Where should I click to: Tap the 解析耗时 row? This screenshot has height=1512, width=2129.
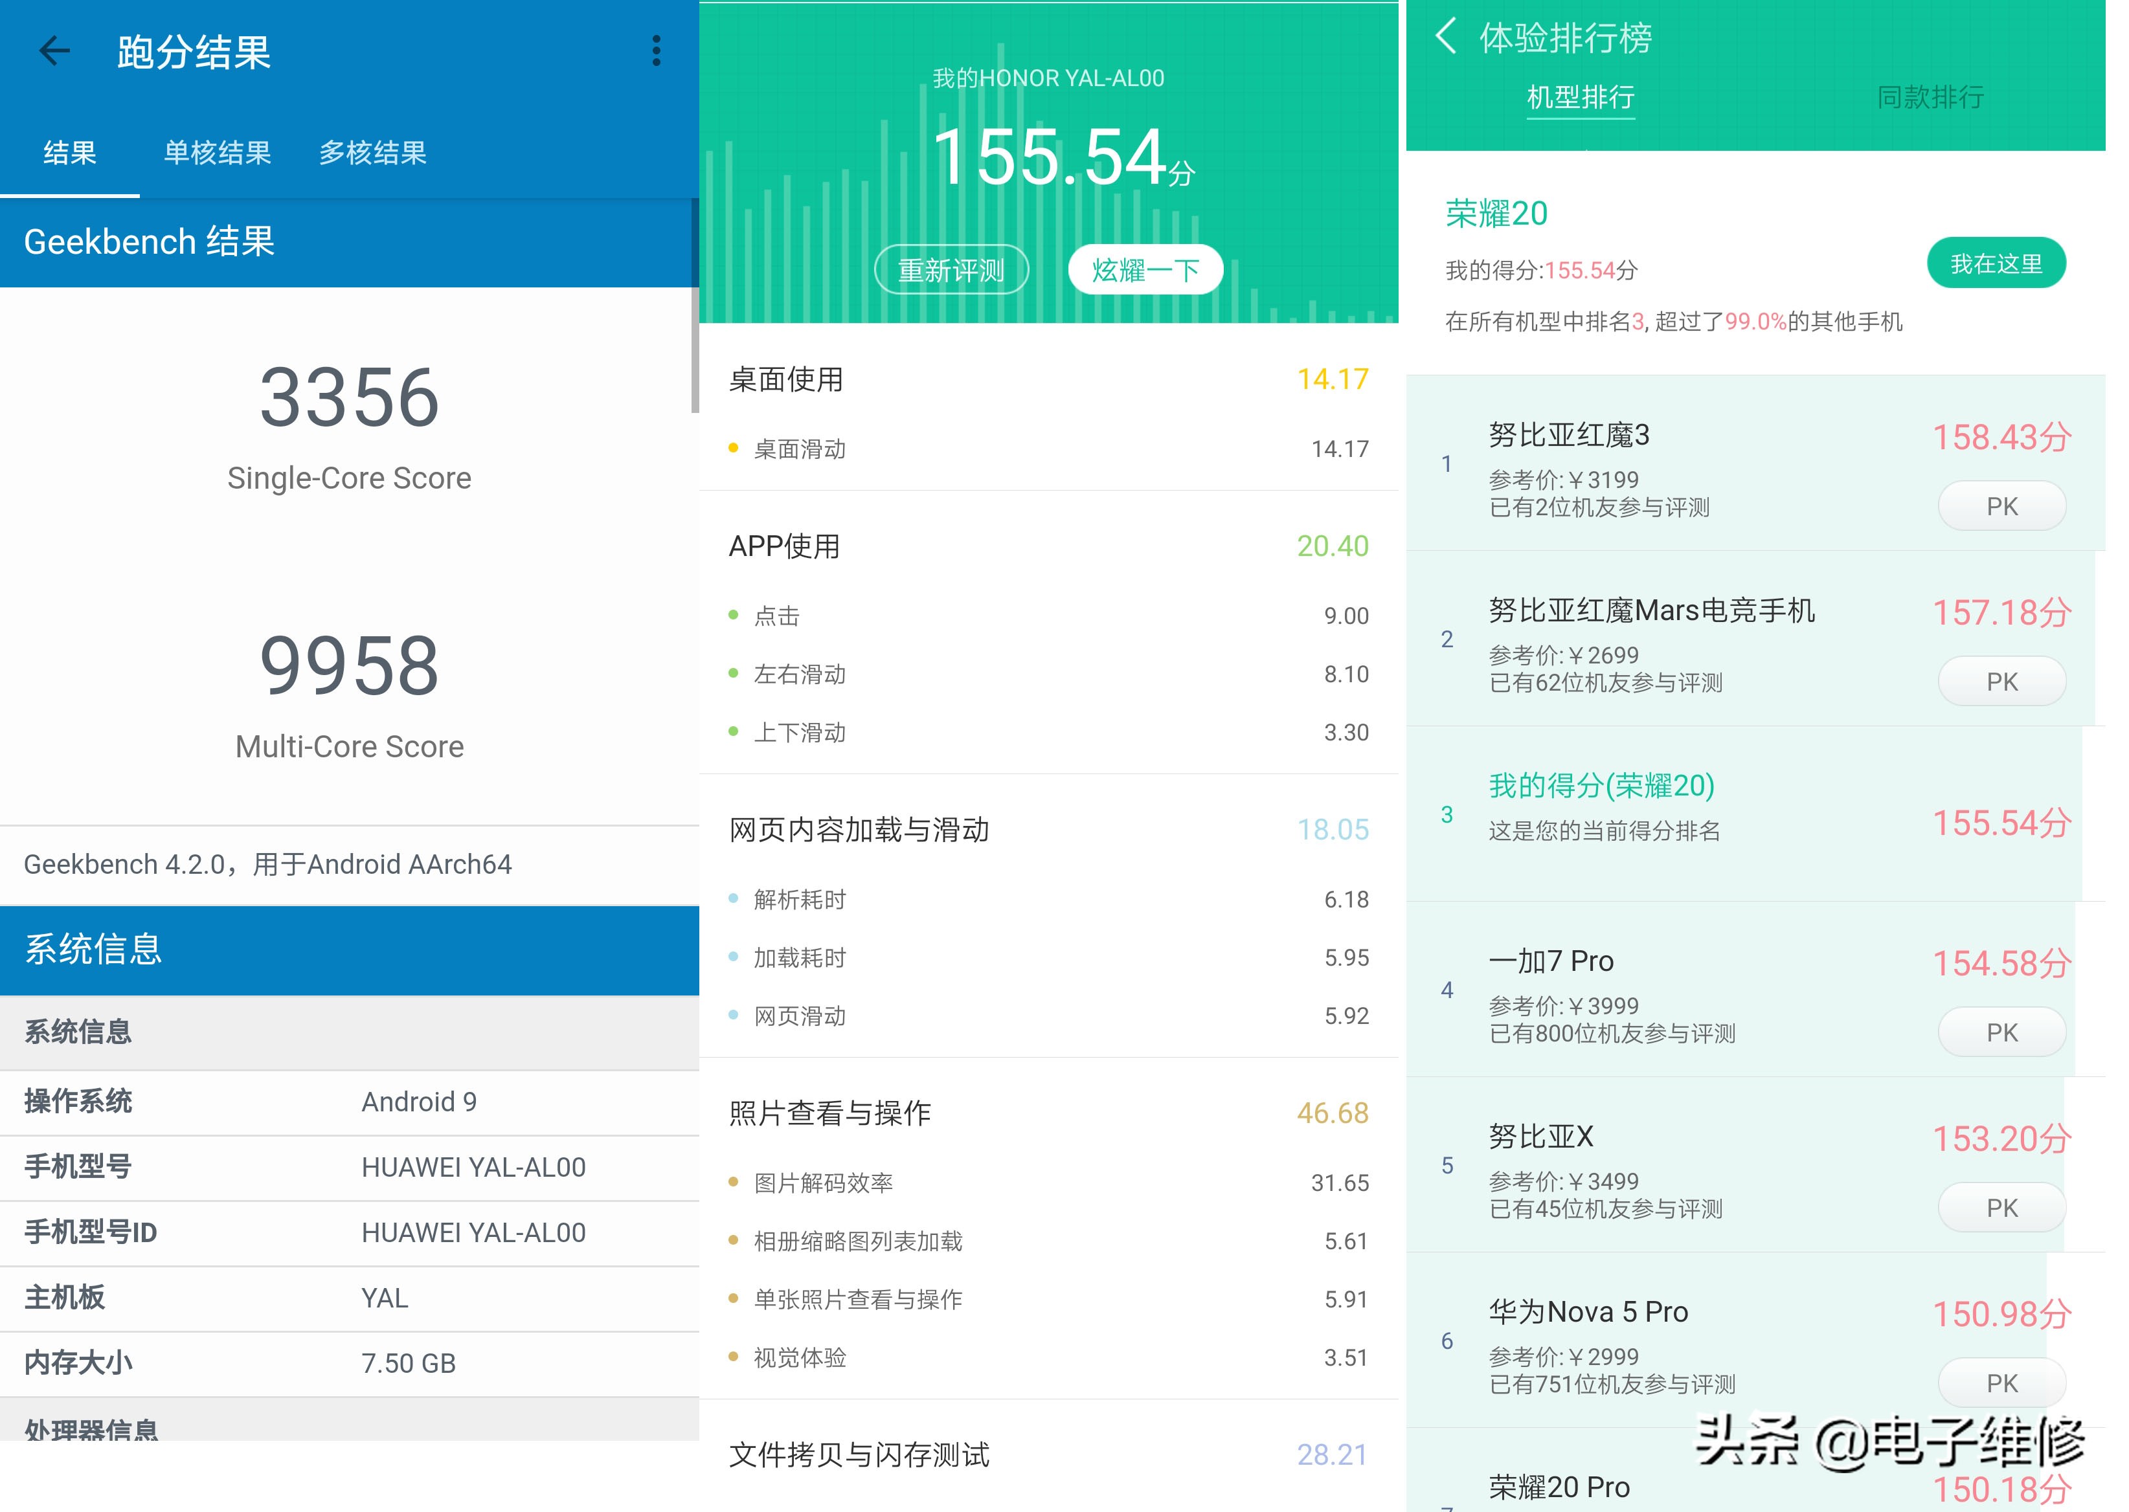[x=1049, y=900]
